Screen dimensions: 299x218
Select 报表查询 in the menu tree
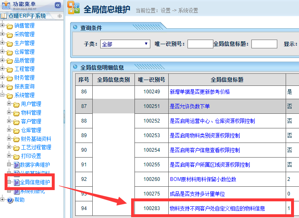[24, 86]
